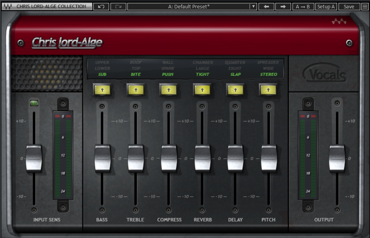Image resolution: width=370 pixels, height=238 pixels.
Task: Cycle the Treble mode with its yellow button
Action: (136, 90)
